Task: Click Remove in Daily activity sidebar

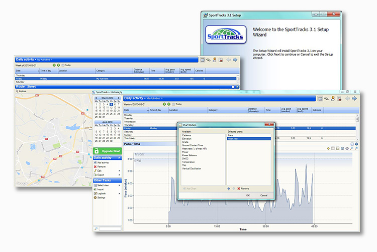Action: point(100,167)
